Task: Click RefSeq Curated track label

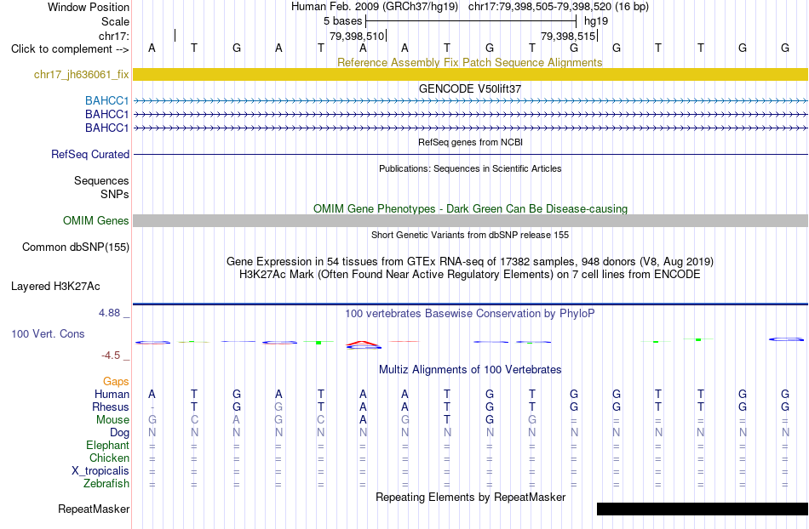Action: [90, 154]
